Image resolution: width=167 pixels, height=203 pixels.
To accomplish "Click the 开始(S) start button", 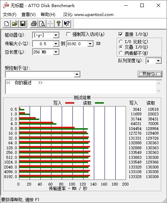I will pyautogui.click(x=150, y=74).
